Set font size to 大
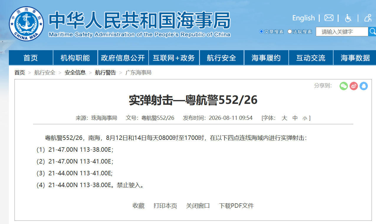Image resolution: width=376 pixels, height=224 pixels. 284,118
